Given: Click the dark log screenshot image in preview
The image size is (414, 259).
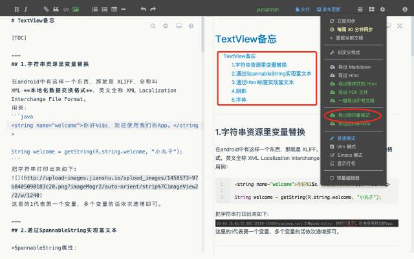Looking at the screenshot, I should [307, 223].
